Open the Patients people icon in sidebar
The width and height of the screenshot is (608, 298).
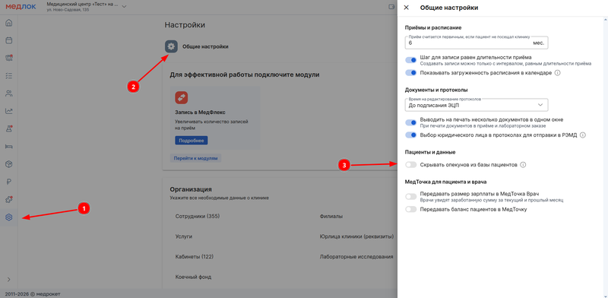(8, 94)
